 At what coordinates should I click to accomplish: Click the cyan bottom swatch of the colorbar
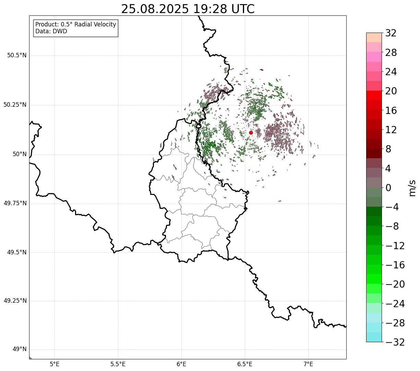point(374,337)
